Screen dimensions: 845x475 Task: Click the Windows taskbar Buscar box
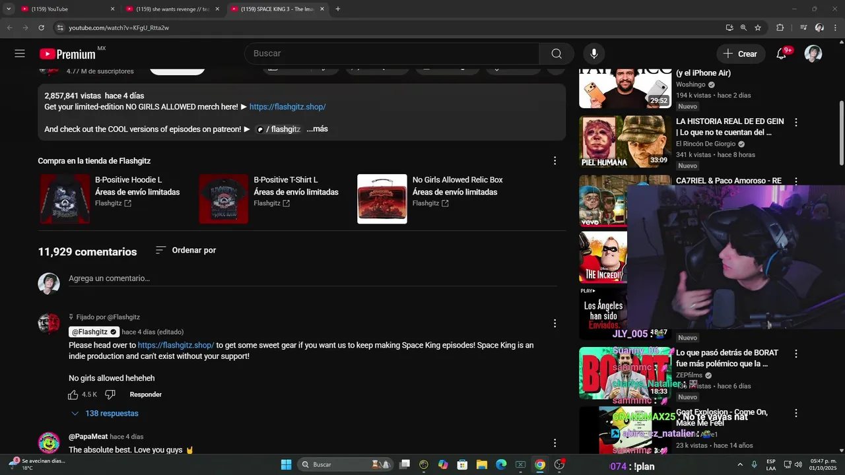[346, 464]
